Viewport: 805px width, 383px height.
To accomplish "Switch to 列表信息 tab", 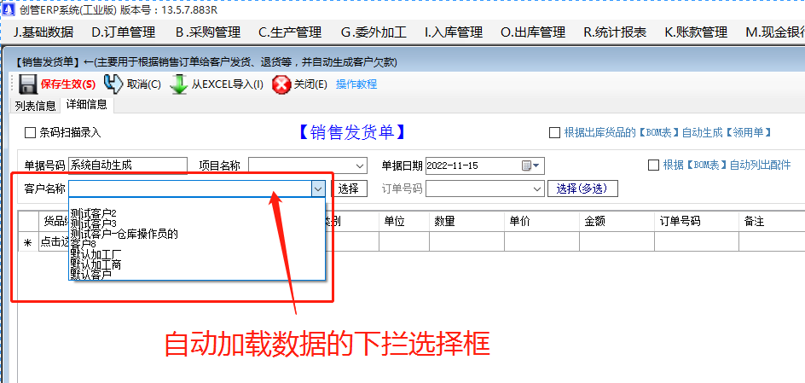I will (x=35, y=106).
